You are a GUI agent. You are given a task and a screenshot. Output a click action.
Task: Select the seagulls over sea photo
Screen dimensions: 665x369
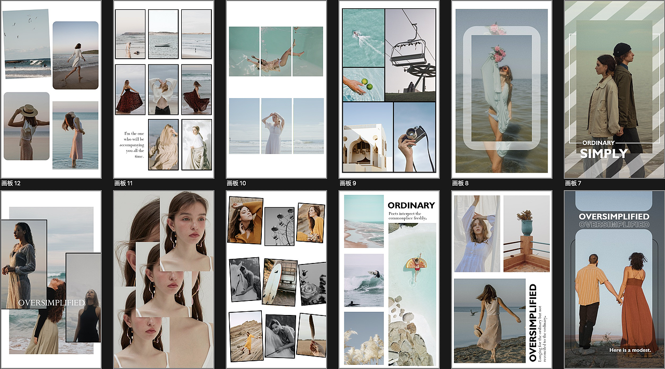(26, 44)
